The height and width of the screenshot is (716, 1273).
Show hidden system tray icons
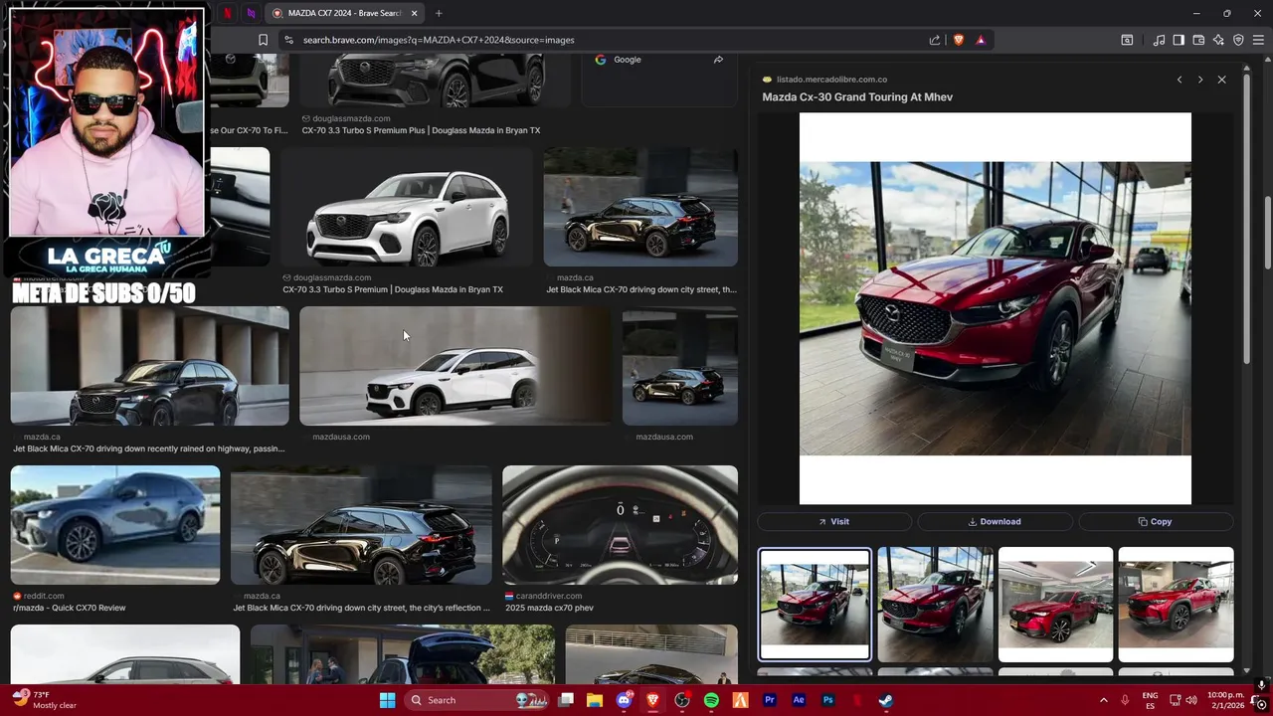coord(1103,700)
